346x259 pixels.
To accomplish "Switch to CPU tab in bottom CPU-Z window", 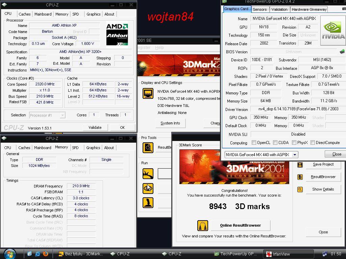I will [7, 148].
